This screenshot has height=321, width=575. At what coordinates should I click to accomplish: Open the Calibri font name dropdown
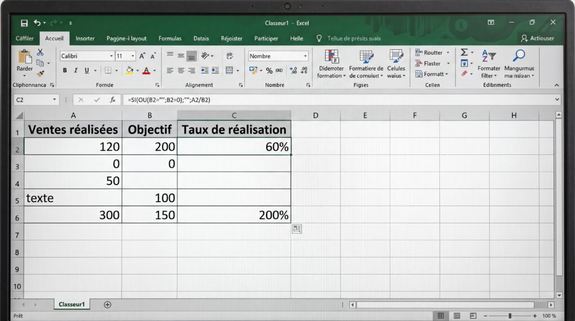(x=112, y=56)
